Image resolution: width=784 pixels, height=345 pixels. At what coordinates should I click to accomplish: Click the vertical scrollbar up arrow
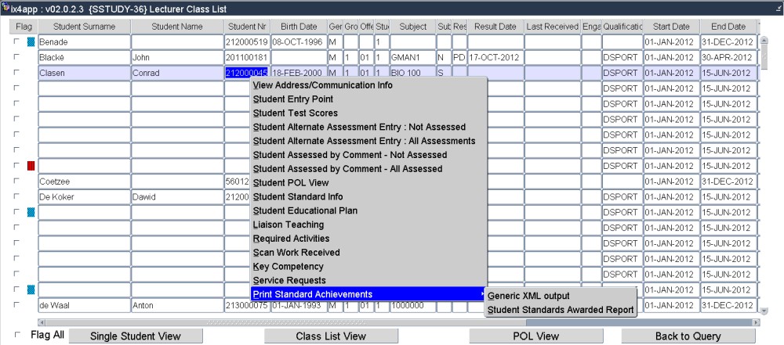click(764, 41)
